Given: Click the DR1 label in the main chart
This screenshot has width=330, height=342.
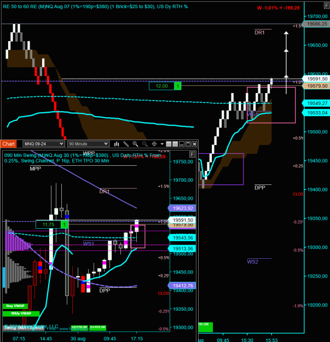Looking at the screenshot, I should click(259, 32).
